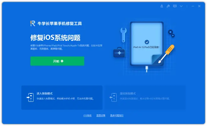207x126 pixels.
Task: Click the first-aid toolbox illustration
Action: click(119, 52)
